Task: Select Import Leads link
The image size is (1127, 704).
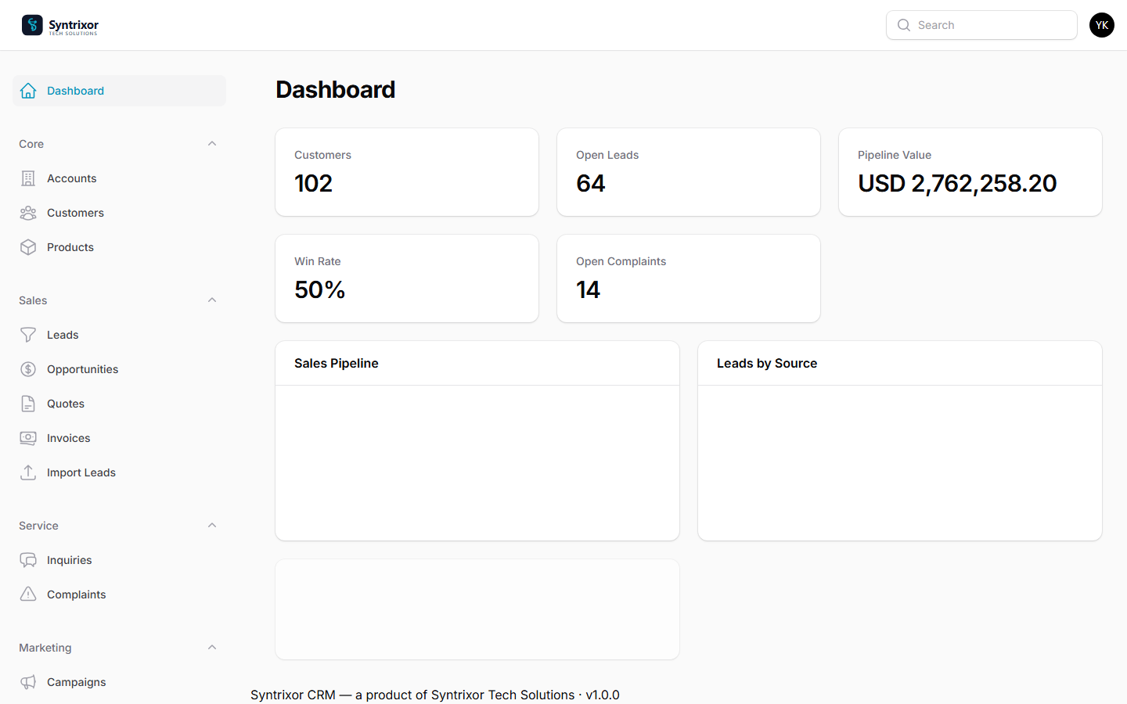Action: pos(119,472)
